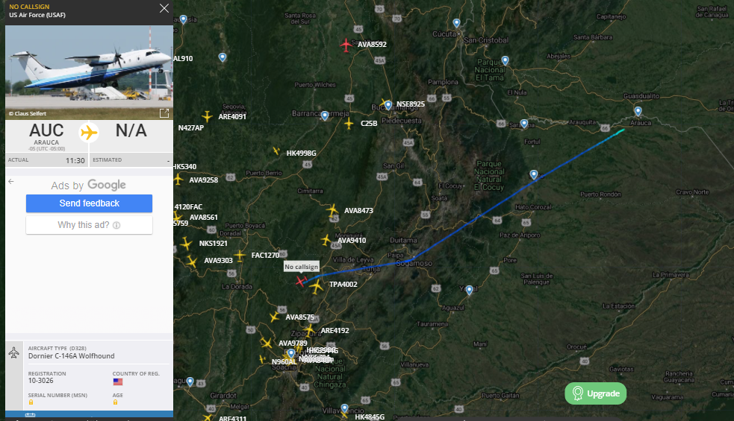
Task: Click the Why this ad? link
Action: (89, 225)
